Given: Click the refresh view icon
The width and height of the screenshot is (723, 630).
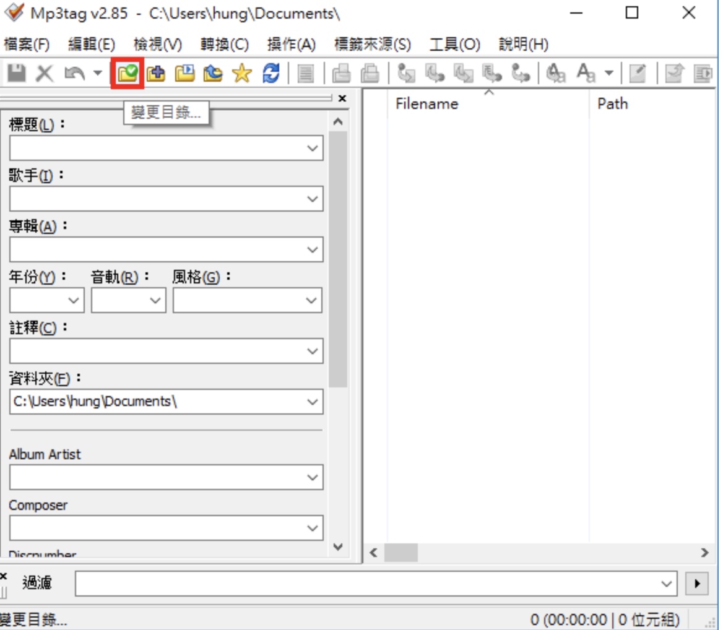Looking at the screenshot, I should [271, 73].
